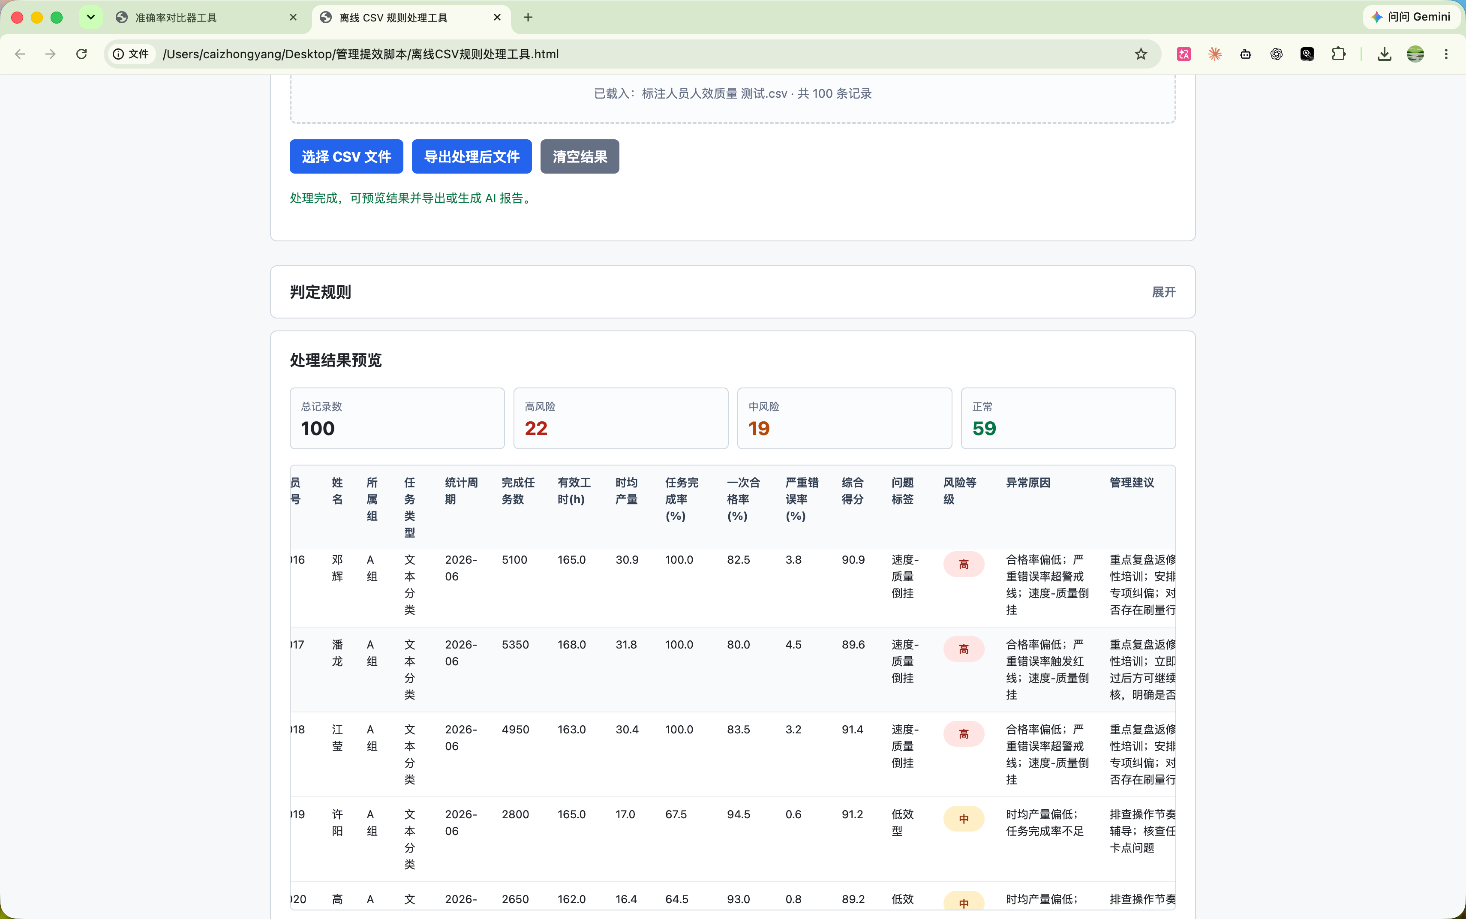1466x919 pixels.
Task: Click the green 处理完成 status message
Action: pos(412,198)
